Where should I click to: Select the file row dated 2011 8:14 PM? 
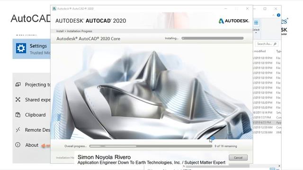click(267, 112)
